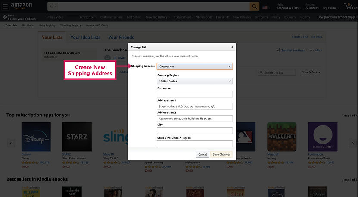358x197 pixels.
Task: Click the List help link
Action: tap(316, 37)
